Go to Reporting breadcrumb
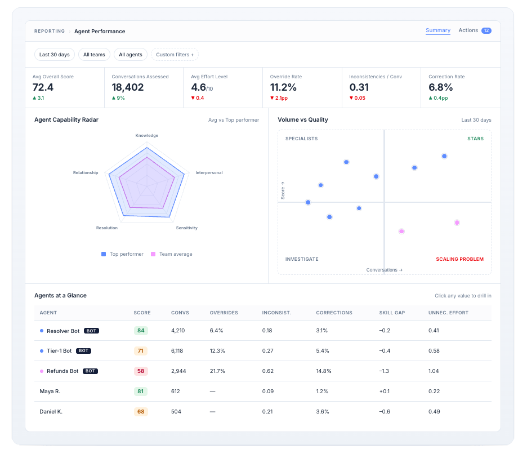This screenshot has width=527, height=458. (50, 31)
